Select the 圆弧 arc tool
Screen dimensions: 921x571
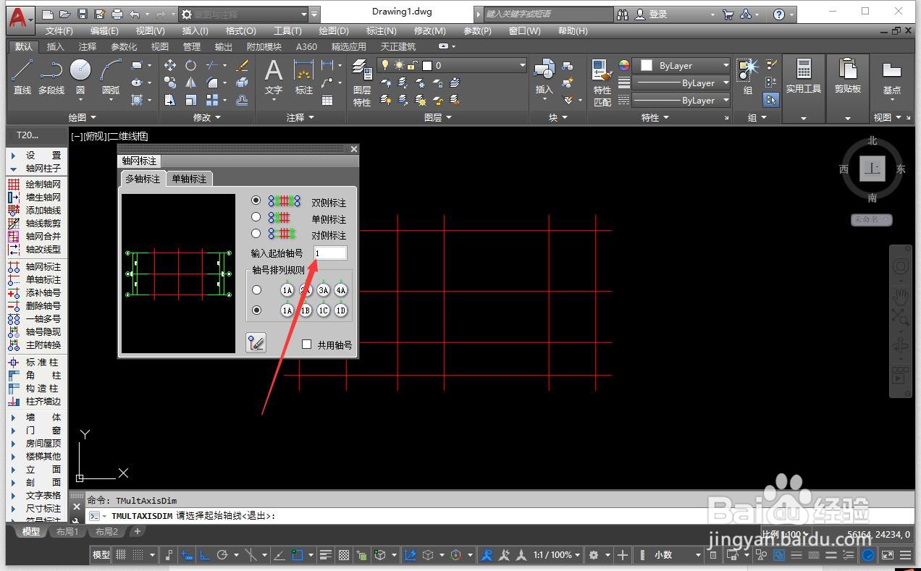click(111, 77)
